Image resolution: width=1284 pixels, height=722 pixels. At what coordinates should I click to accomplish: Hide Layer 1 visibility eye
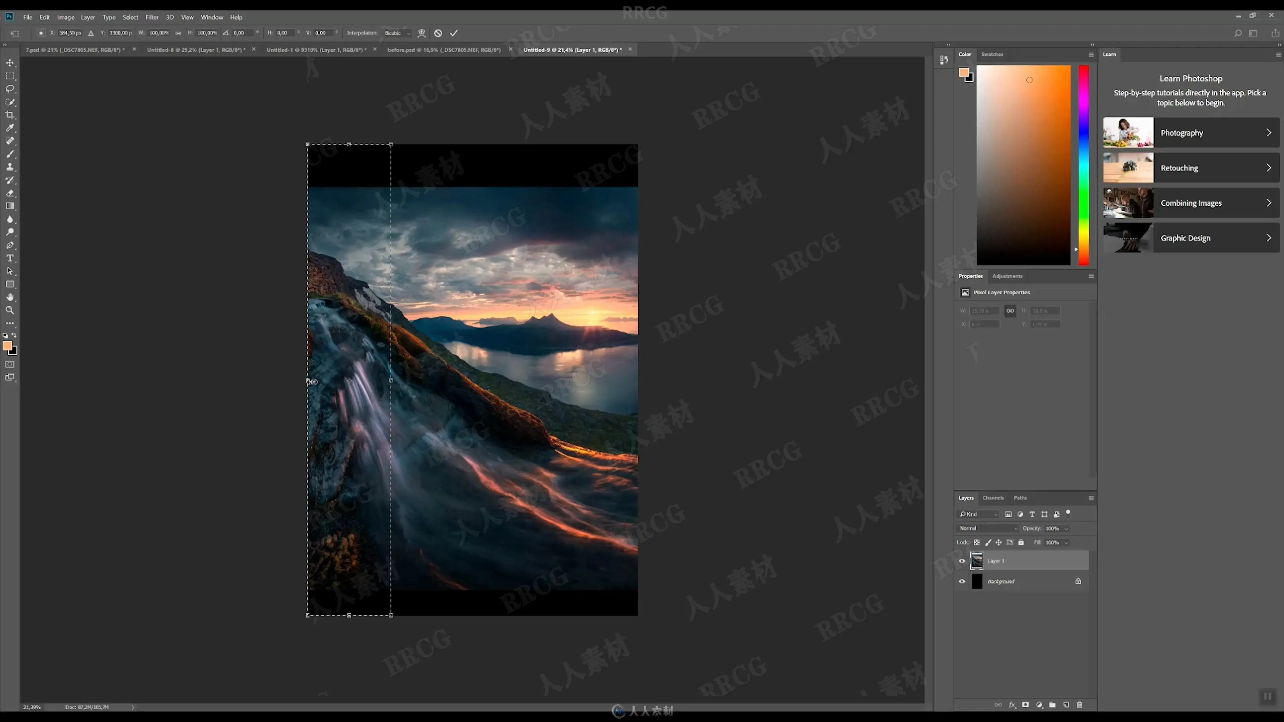(962, 561)
